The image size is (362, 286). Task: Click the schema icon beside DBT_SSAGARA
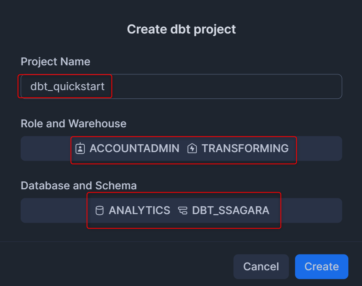(183, 210)
